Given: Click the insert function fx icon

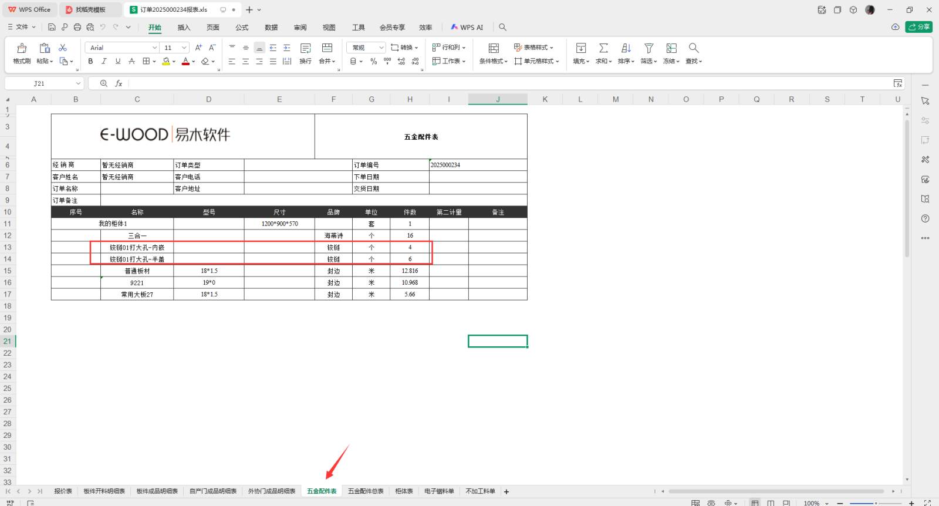Looking at the screenshot, I should (x=119, y=83).
